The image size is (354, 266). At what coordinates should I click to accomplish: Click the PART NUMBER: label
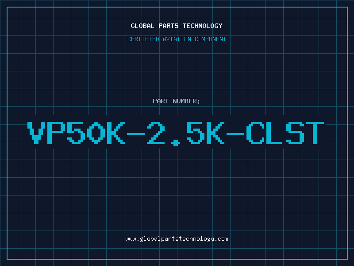tap(176, 101)
